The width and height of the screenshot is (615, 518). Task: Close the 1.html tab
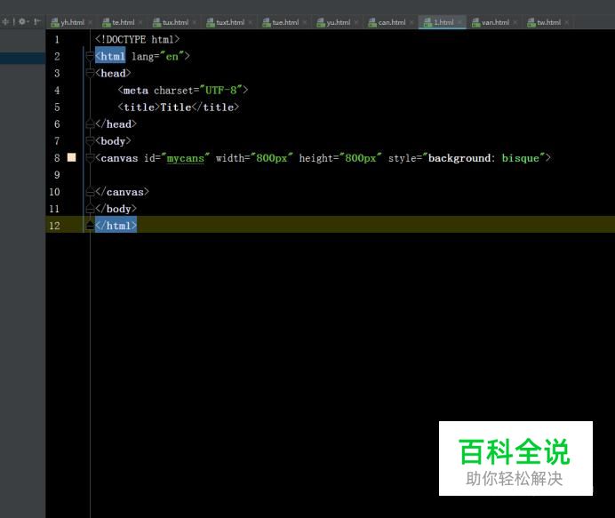click(459, 22)
